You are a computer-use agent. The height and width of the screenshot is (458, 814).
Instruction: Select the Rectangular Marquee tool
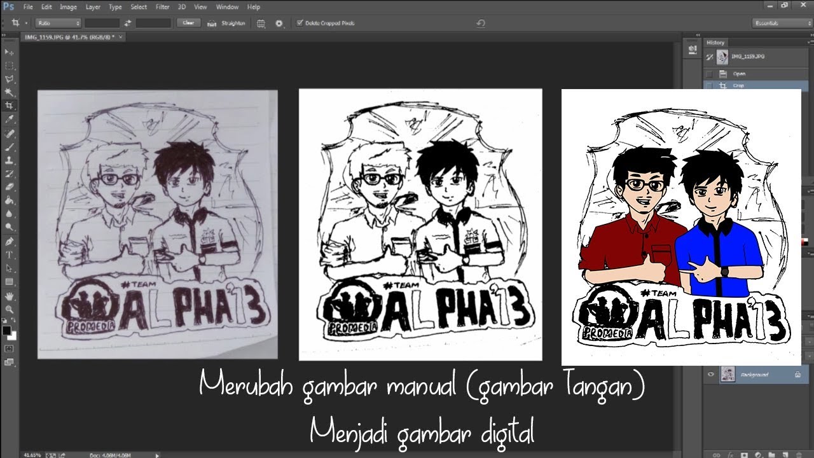9,66
